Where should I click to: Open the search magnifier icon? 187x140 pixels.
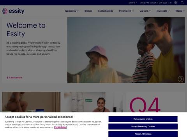pos(182,3)
